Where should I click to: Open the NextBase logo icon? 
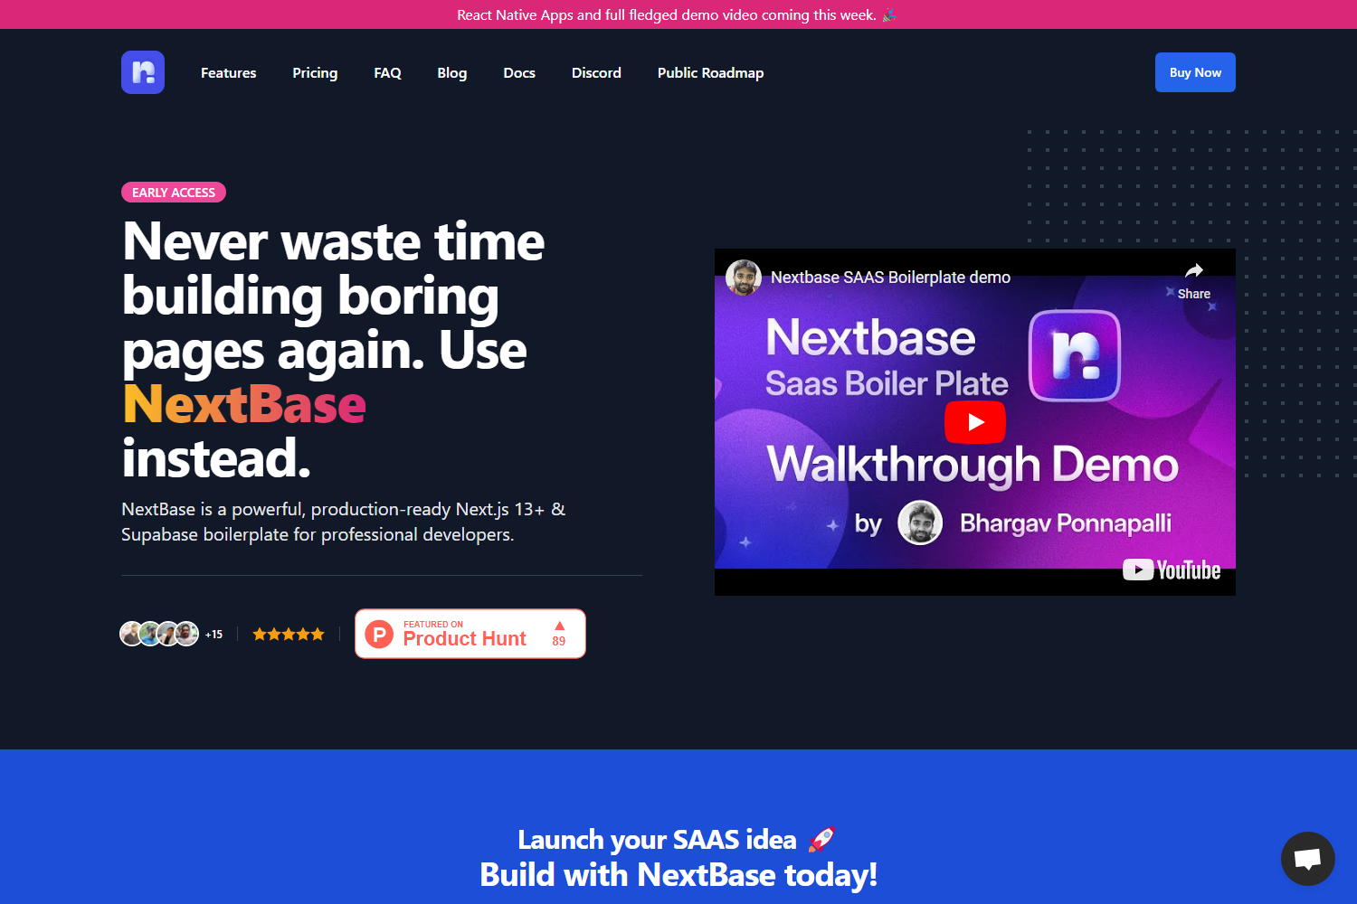click(142, 72)
